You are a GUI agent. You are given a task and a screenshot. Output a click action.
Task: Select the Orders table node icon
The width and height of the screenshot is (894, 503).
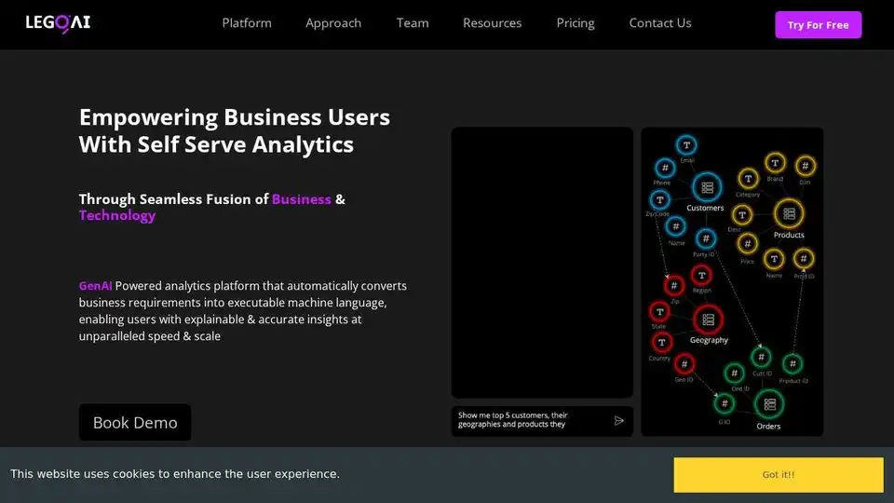(x=768, y=404)
